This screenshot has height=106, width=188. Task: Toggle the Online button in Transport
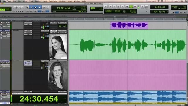[106, 7]
